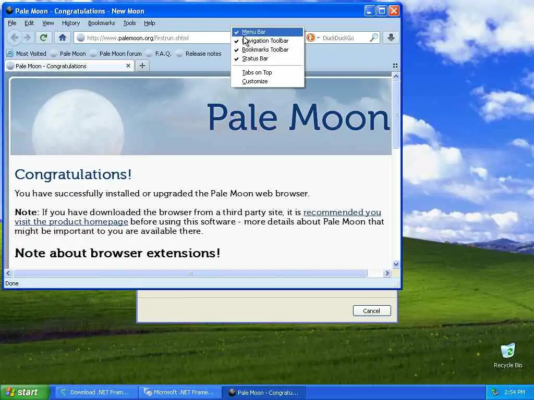Image resolution: width=534 pixels, height=400 pixels.
Task: Click the magnifying glass search icon
Action: [373, 37]
